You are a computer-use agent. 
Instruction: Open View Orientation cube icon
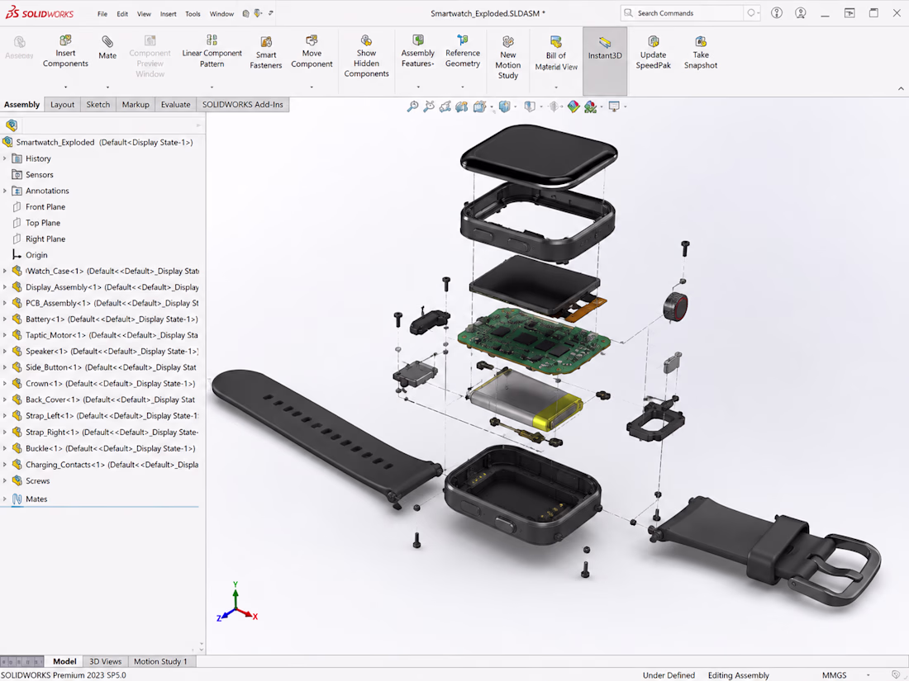[478, 106]
